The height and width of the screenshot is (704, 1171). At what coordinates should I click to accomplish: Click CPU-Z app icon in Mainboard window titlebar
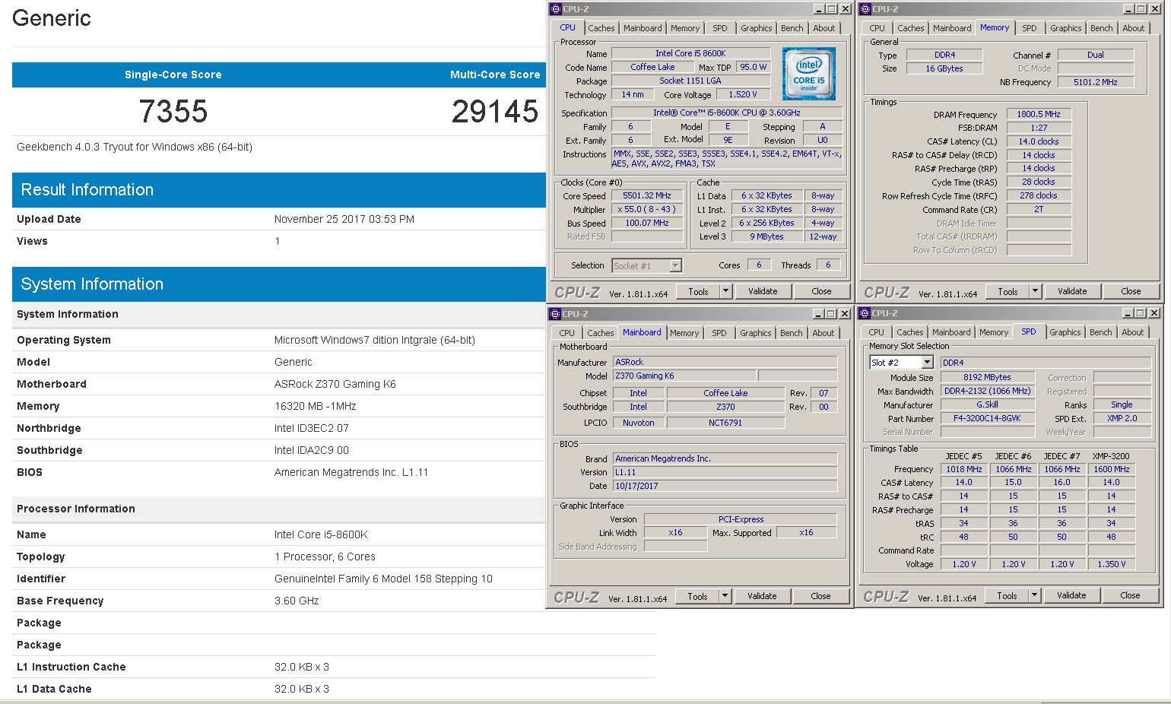[555, 314]
